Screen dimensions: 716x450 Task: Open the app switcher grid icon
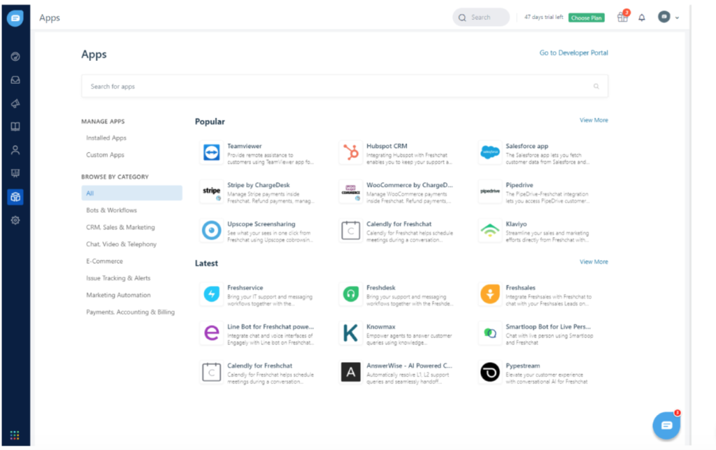(x=15, y=435)
